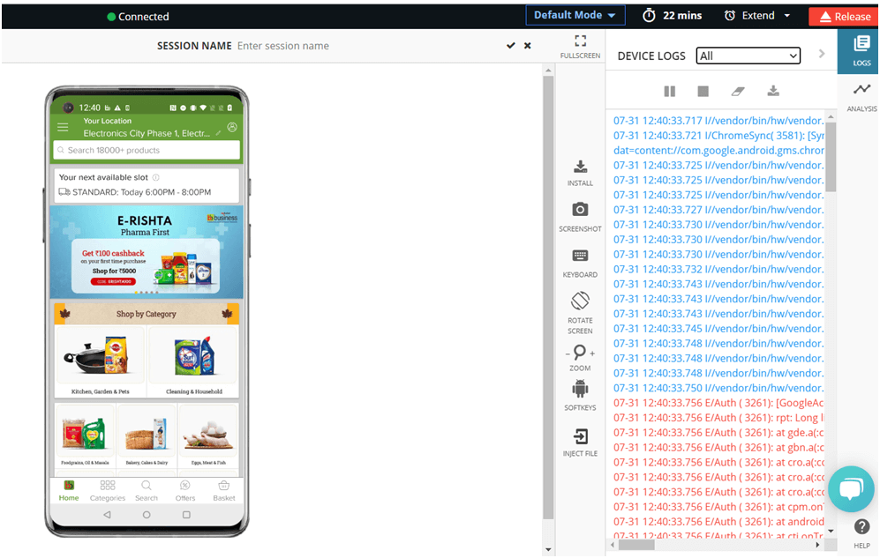The height and width of the screenshot is (558, 880).
Task: Click the E/Auth GoogleAc error log line
Action: pos(718,403)
